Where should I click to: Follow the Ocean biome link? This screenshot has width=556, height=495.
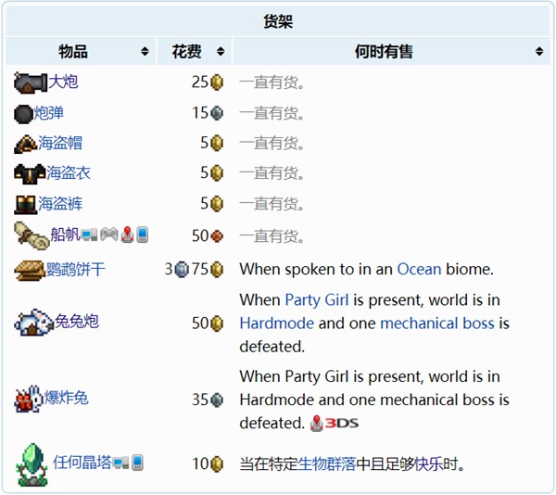(419, 270)
